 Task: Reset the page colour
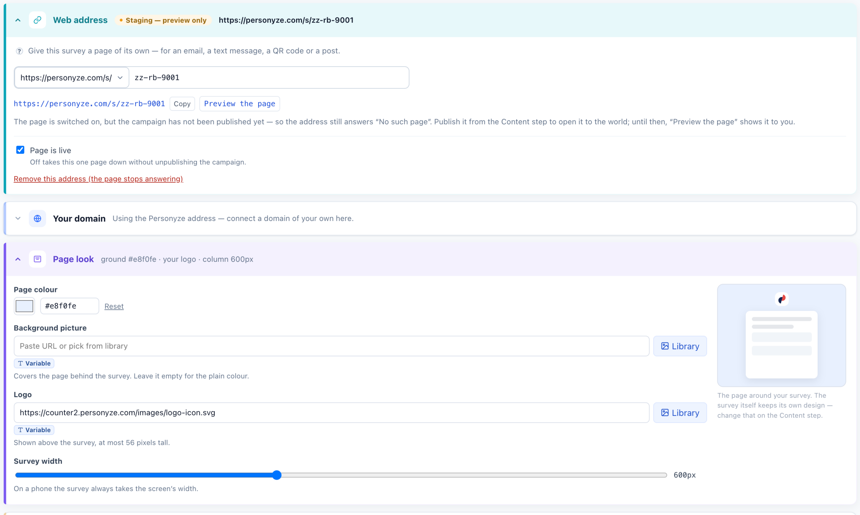click(x=114, y=306)
